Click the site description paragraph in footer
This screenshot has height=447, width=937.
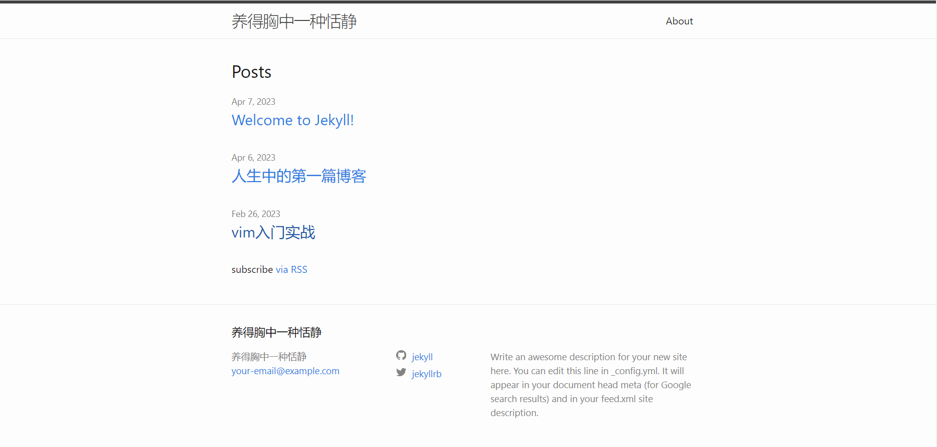coord(590,385)
